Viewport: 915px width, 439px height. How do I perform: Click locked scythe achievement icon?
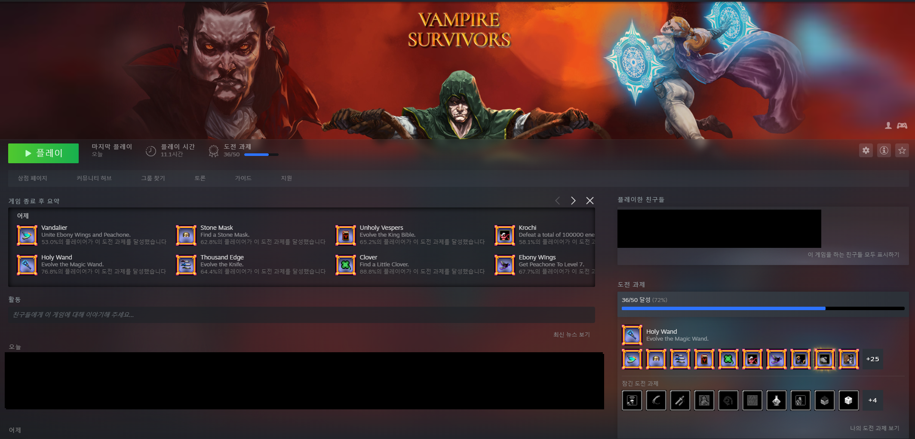tap(656, 400)
